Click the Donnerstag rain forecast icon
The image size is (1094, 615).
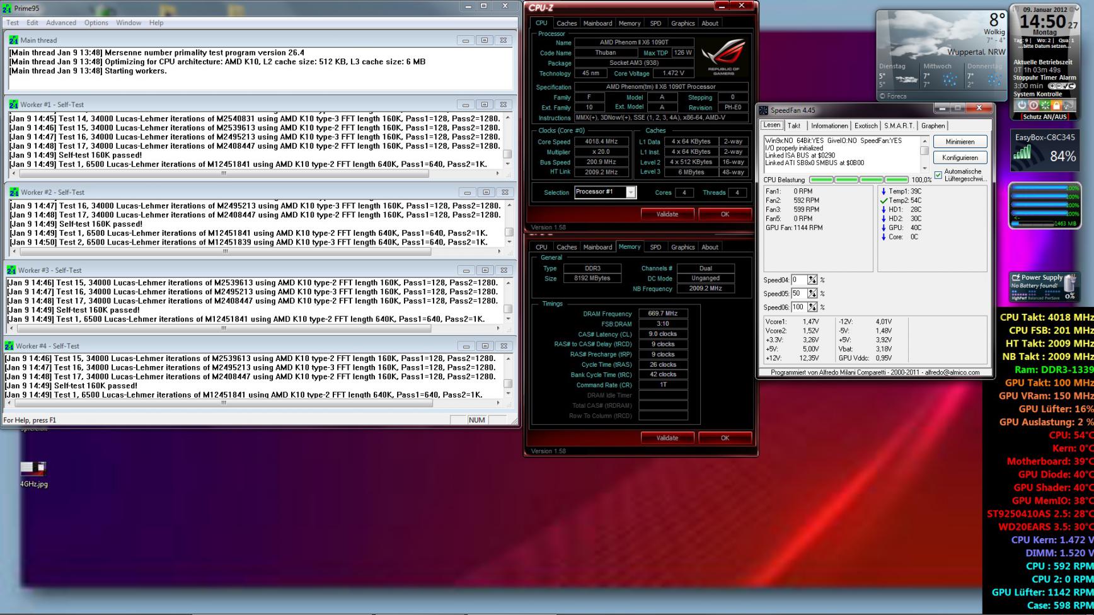(x=994, y=79)
